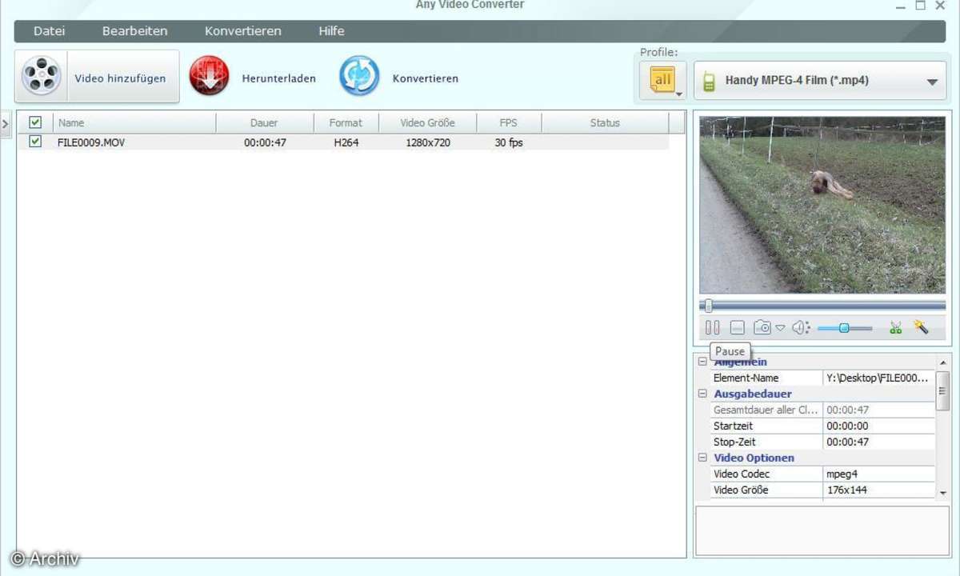Open the Datei menu

pos(50,31)
